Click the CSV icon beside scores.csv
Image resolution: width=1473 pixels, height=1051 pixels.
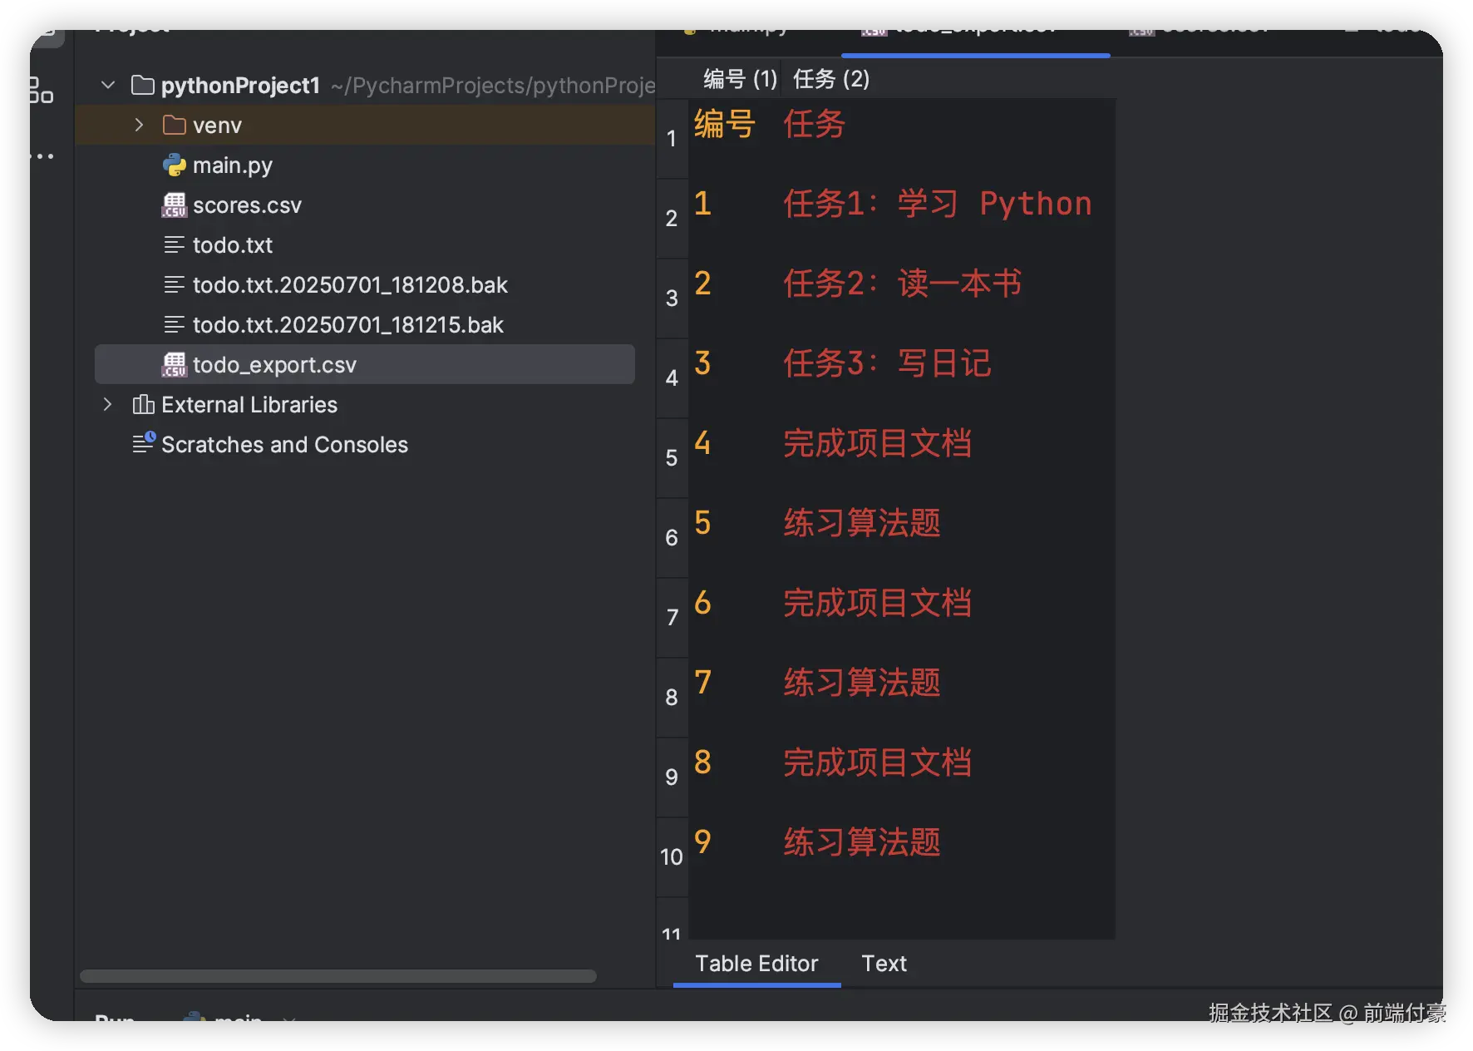coord(174,205)
